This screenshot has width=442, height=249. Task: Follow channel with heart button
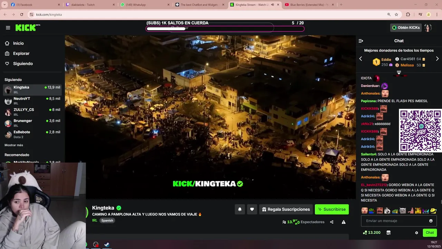(x=252, y=209)
